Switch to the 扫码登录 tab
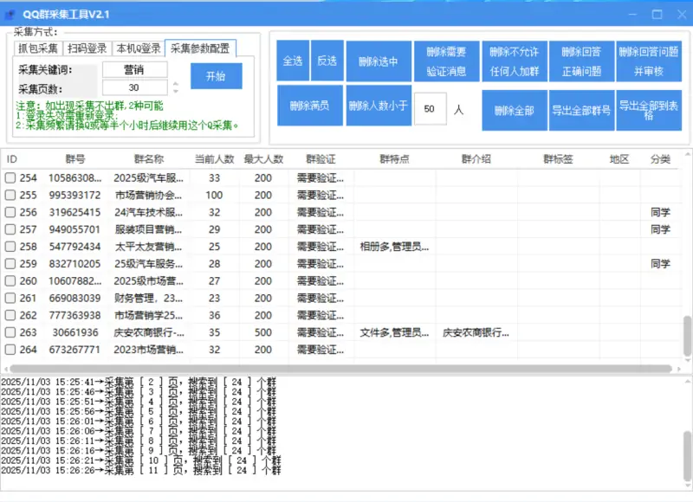693x502 pixels. [89, 48]
